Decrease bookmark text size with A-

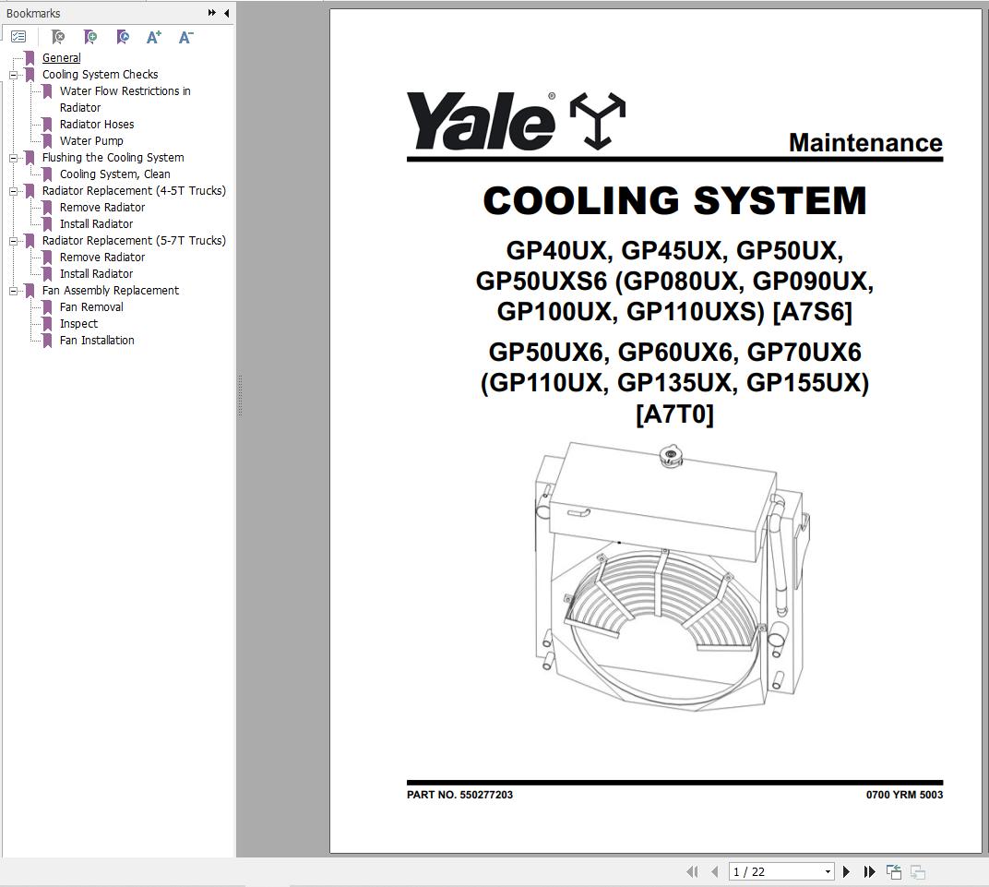click(x=186, y=37)
